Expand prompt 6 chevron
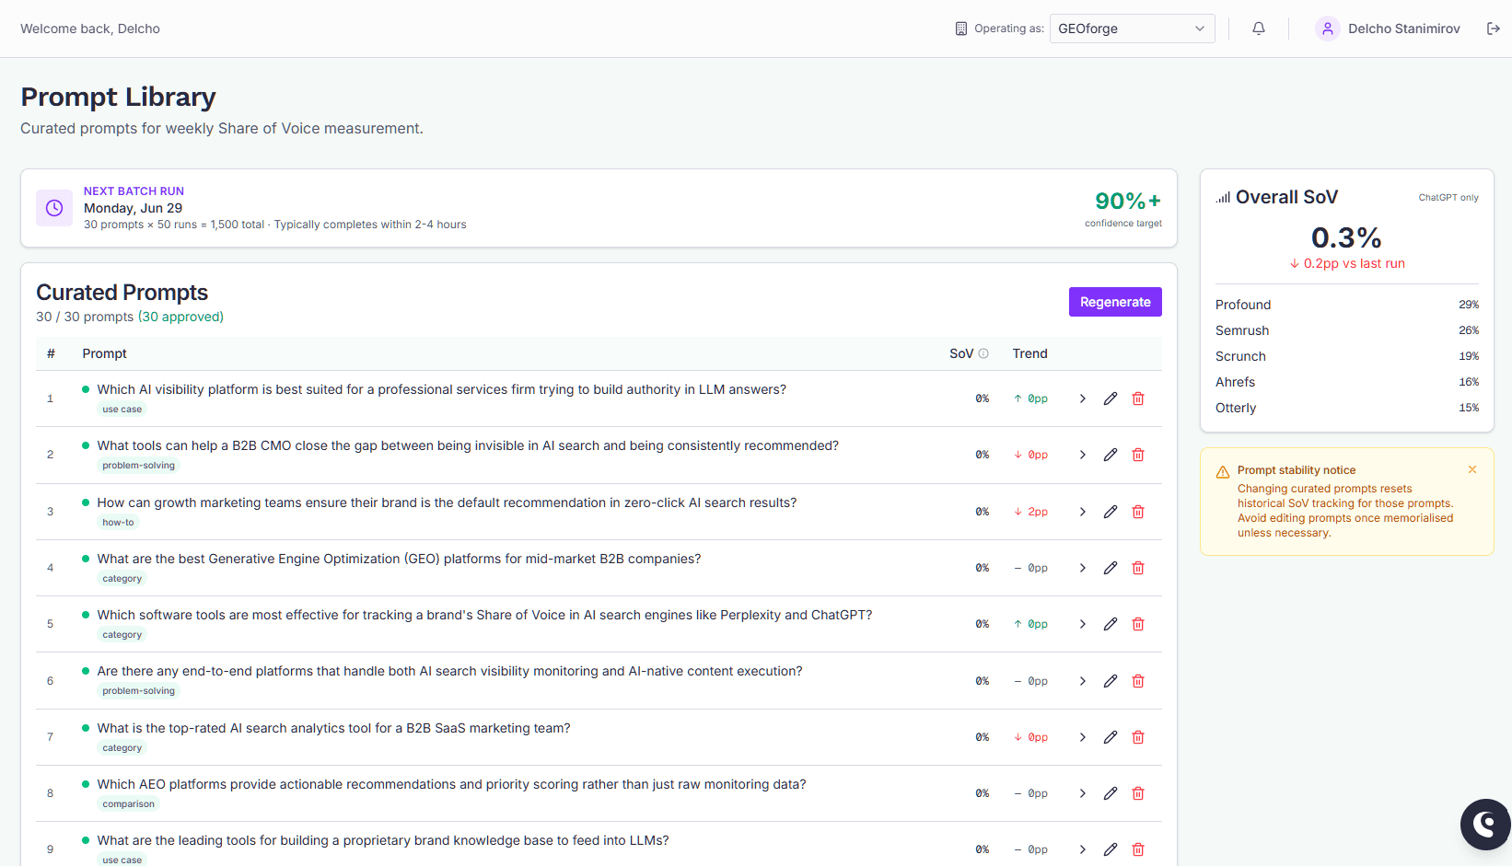Screen dimensions: 1512x866 [x=1083, y=681]
